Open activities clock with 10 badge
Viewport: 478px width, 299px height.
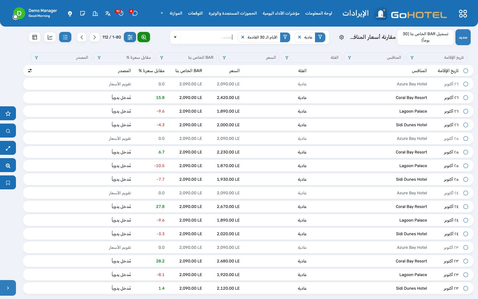(x=120, y=13)
